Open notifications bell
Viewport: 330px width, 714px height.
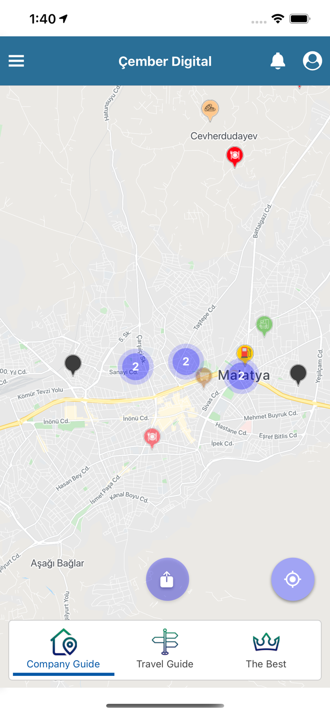coord(278,61)
